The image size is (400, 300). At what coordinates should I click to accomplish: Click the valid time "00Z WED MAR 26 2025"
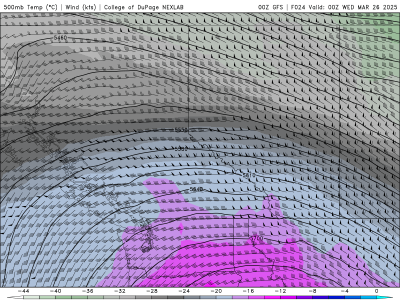click(x=363, y=7)
